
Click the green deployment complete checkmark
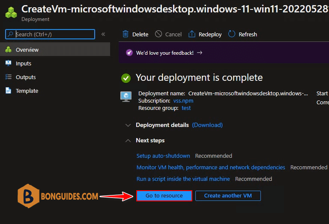(x=126, y=78)
